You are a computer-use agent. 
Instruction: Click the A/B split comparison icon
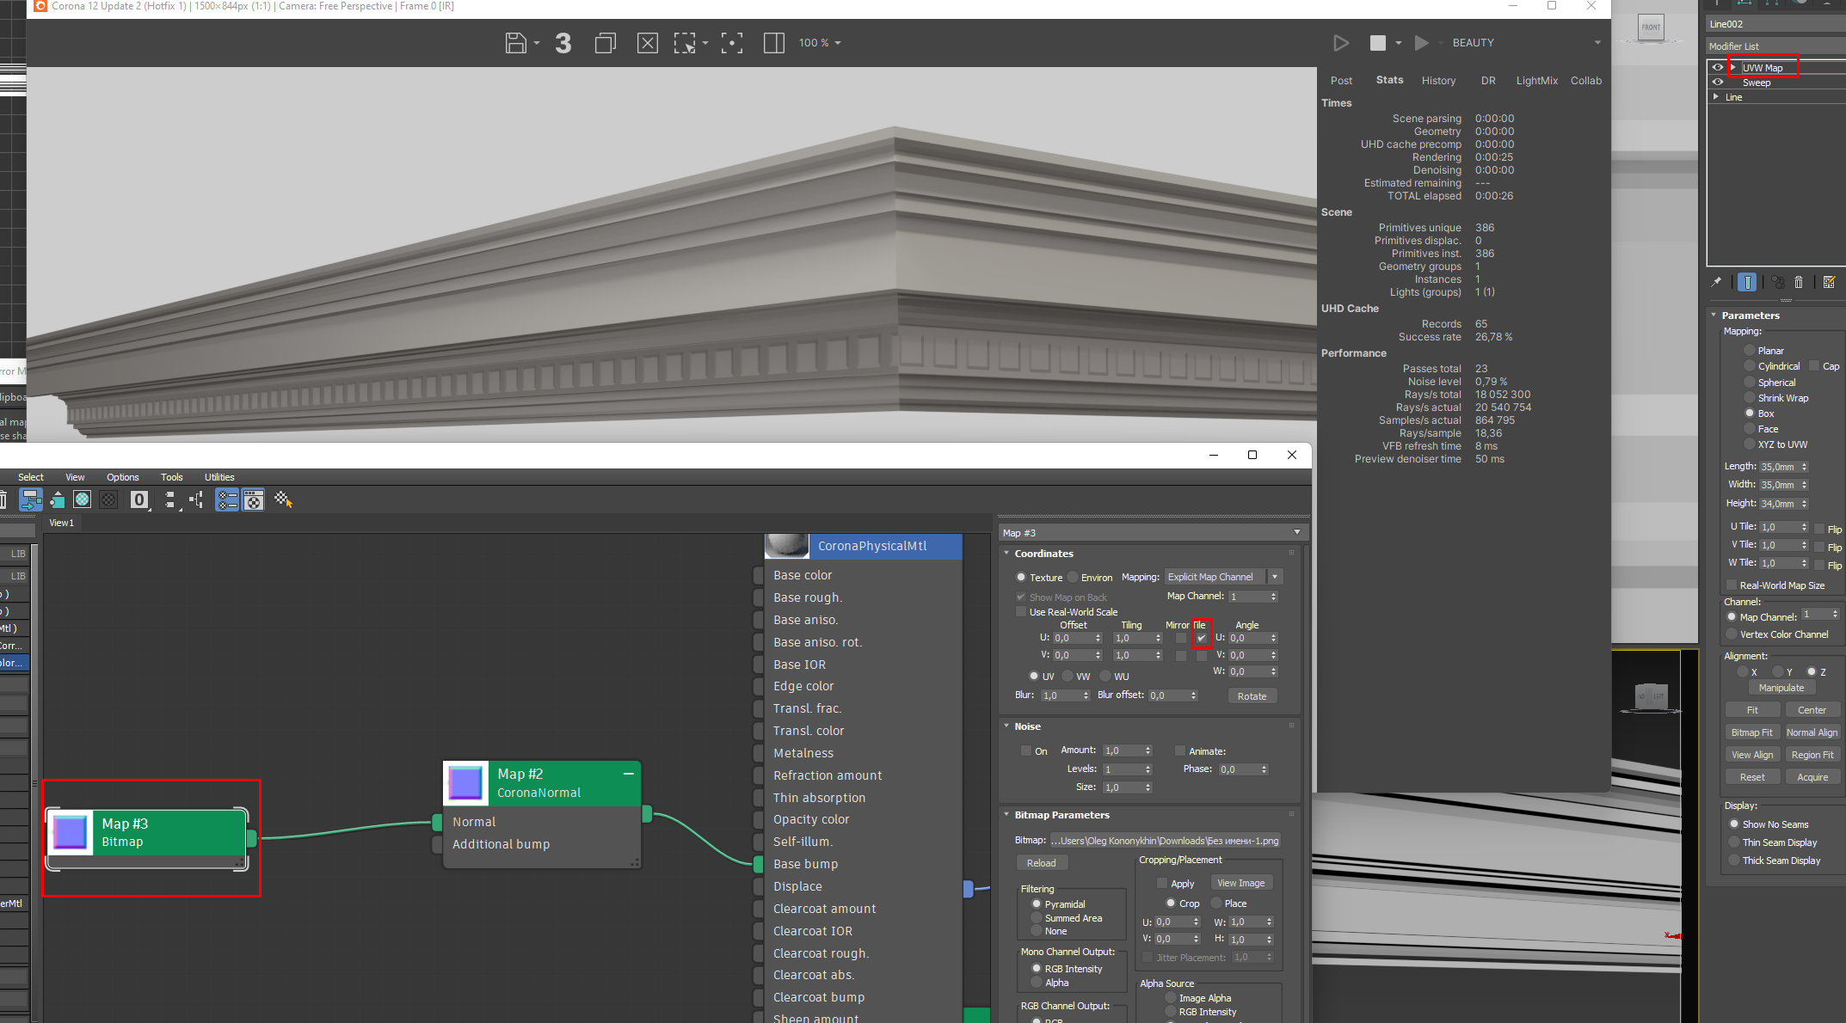click(x=773, y=43)
